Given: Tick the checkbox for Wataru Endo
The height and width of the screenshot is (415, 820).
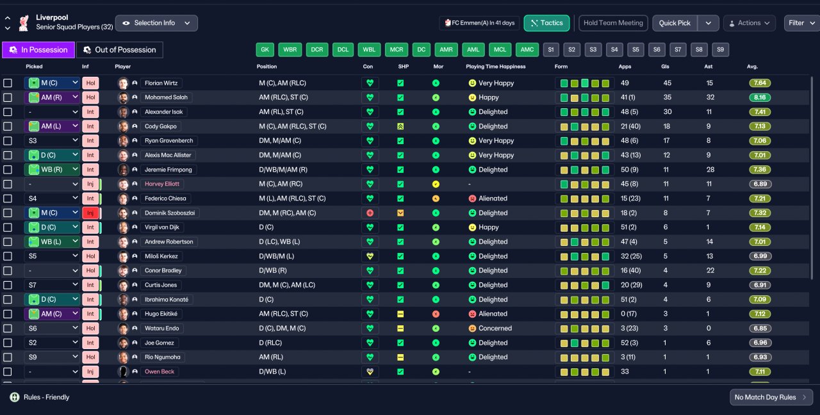Looking at the screenshot, I should 8,329.
